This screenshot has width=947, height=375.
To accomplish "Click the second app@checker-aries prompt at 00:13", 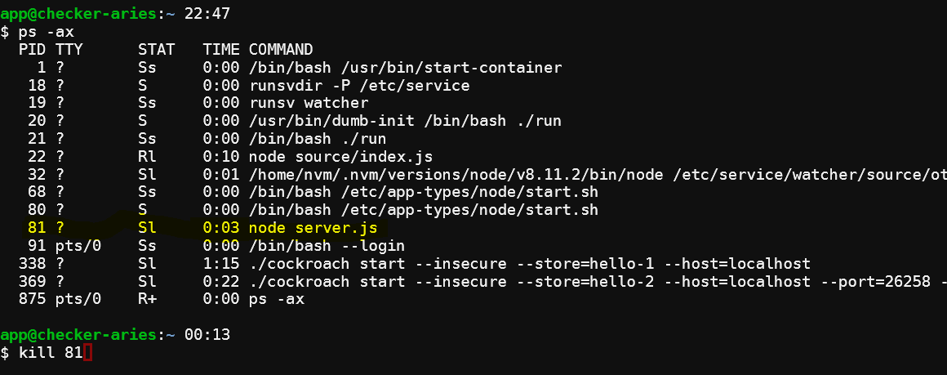I will [x=78, y=334].
